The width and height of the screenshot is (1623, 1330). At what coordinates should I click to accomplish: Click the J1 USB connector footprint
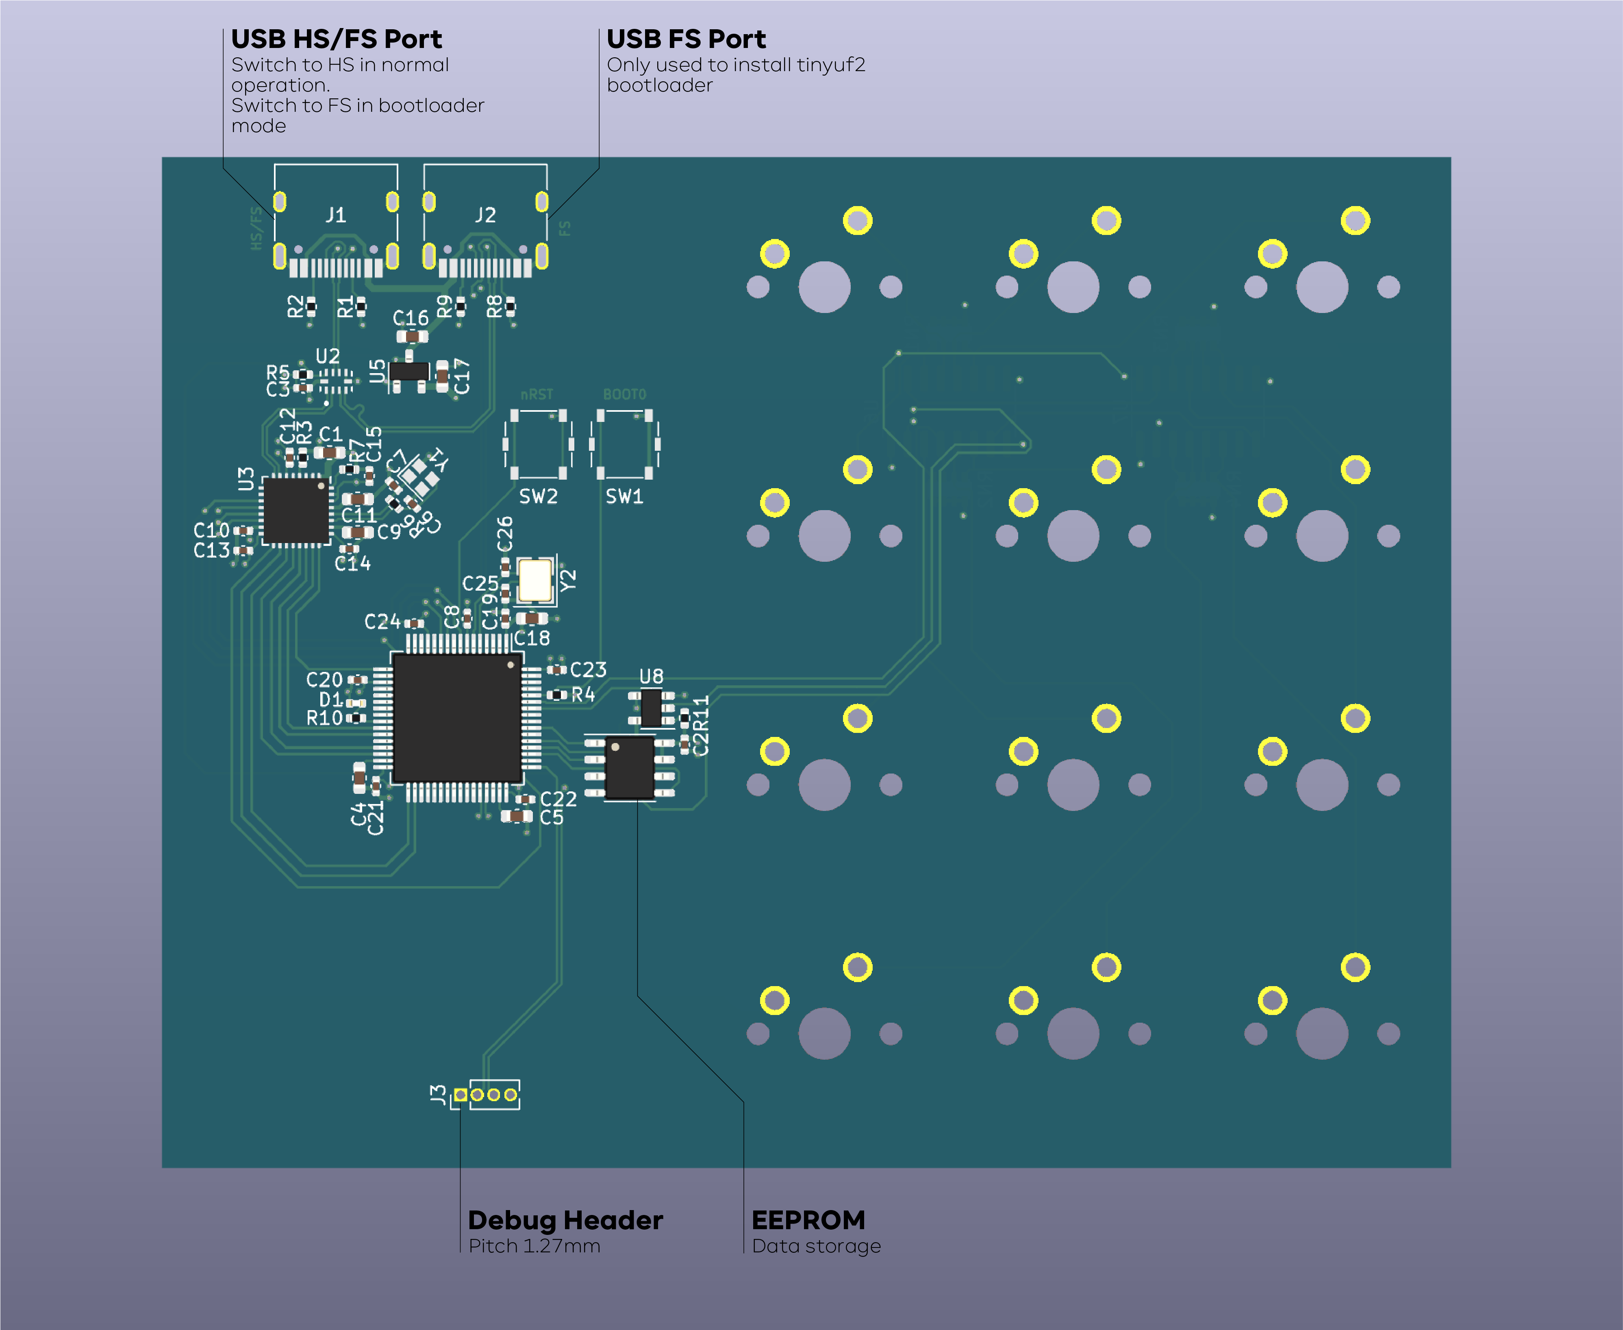335,222
